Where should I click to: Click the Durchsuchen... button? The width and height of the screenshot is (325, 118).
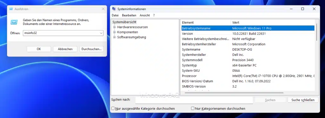tap(91, 49)
